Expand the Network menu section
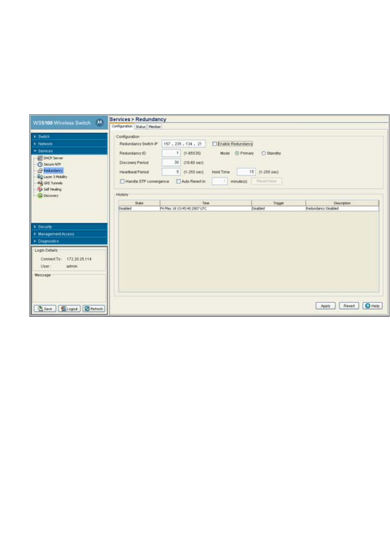390x540 pixels. point(70,144)
